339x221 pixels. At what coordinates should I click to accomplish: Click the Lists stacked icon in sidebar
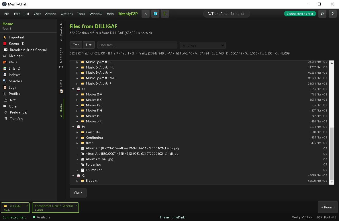[x=5, y=69]
